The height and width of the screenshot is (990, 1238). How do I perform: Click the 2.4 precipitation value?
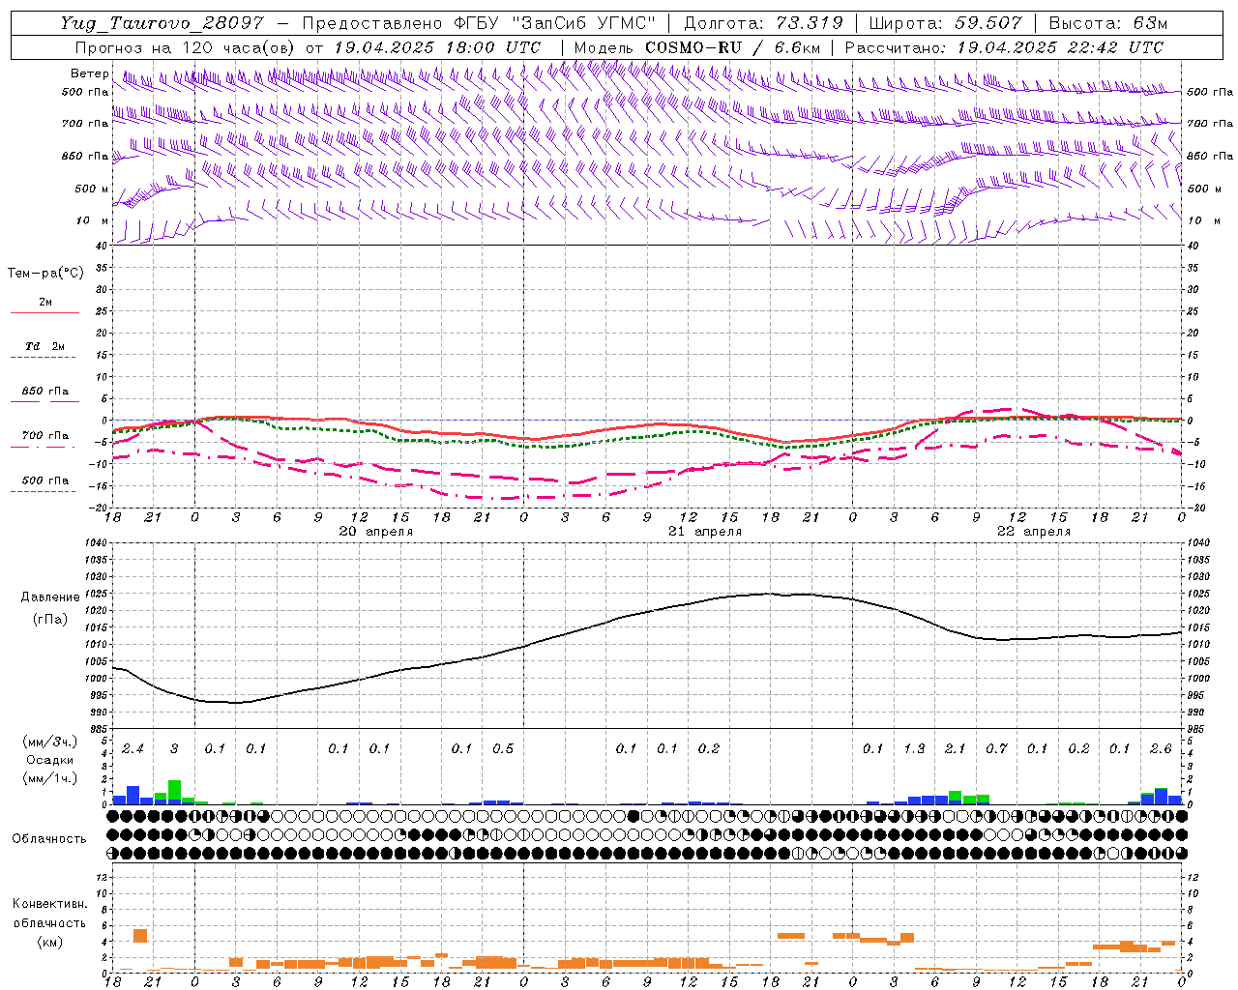[133, 749]
